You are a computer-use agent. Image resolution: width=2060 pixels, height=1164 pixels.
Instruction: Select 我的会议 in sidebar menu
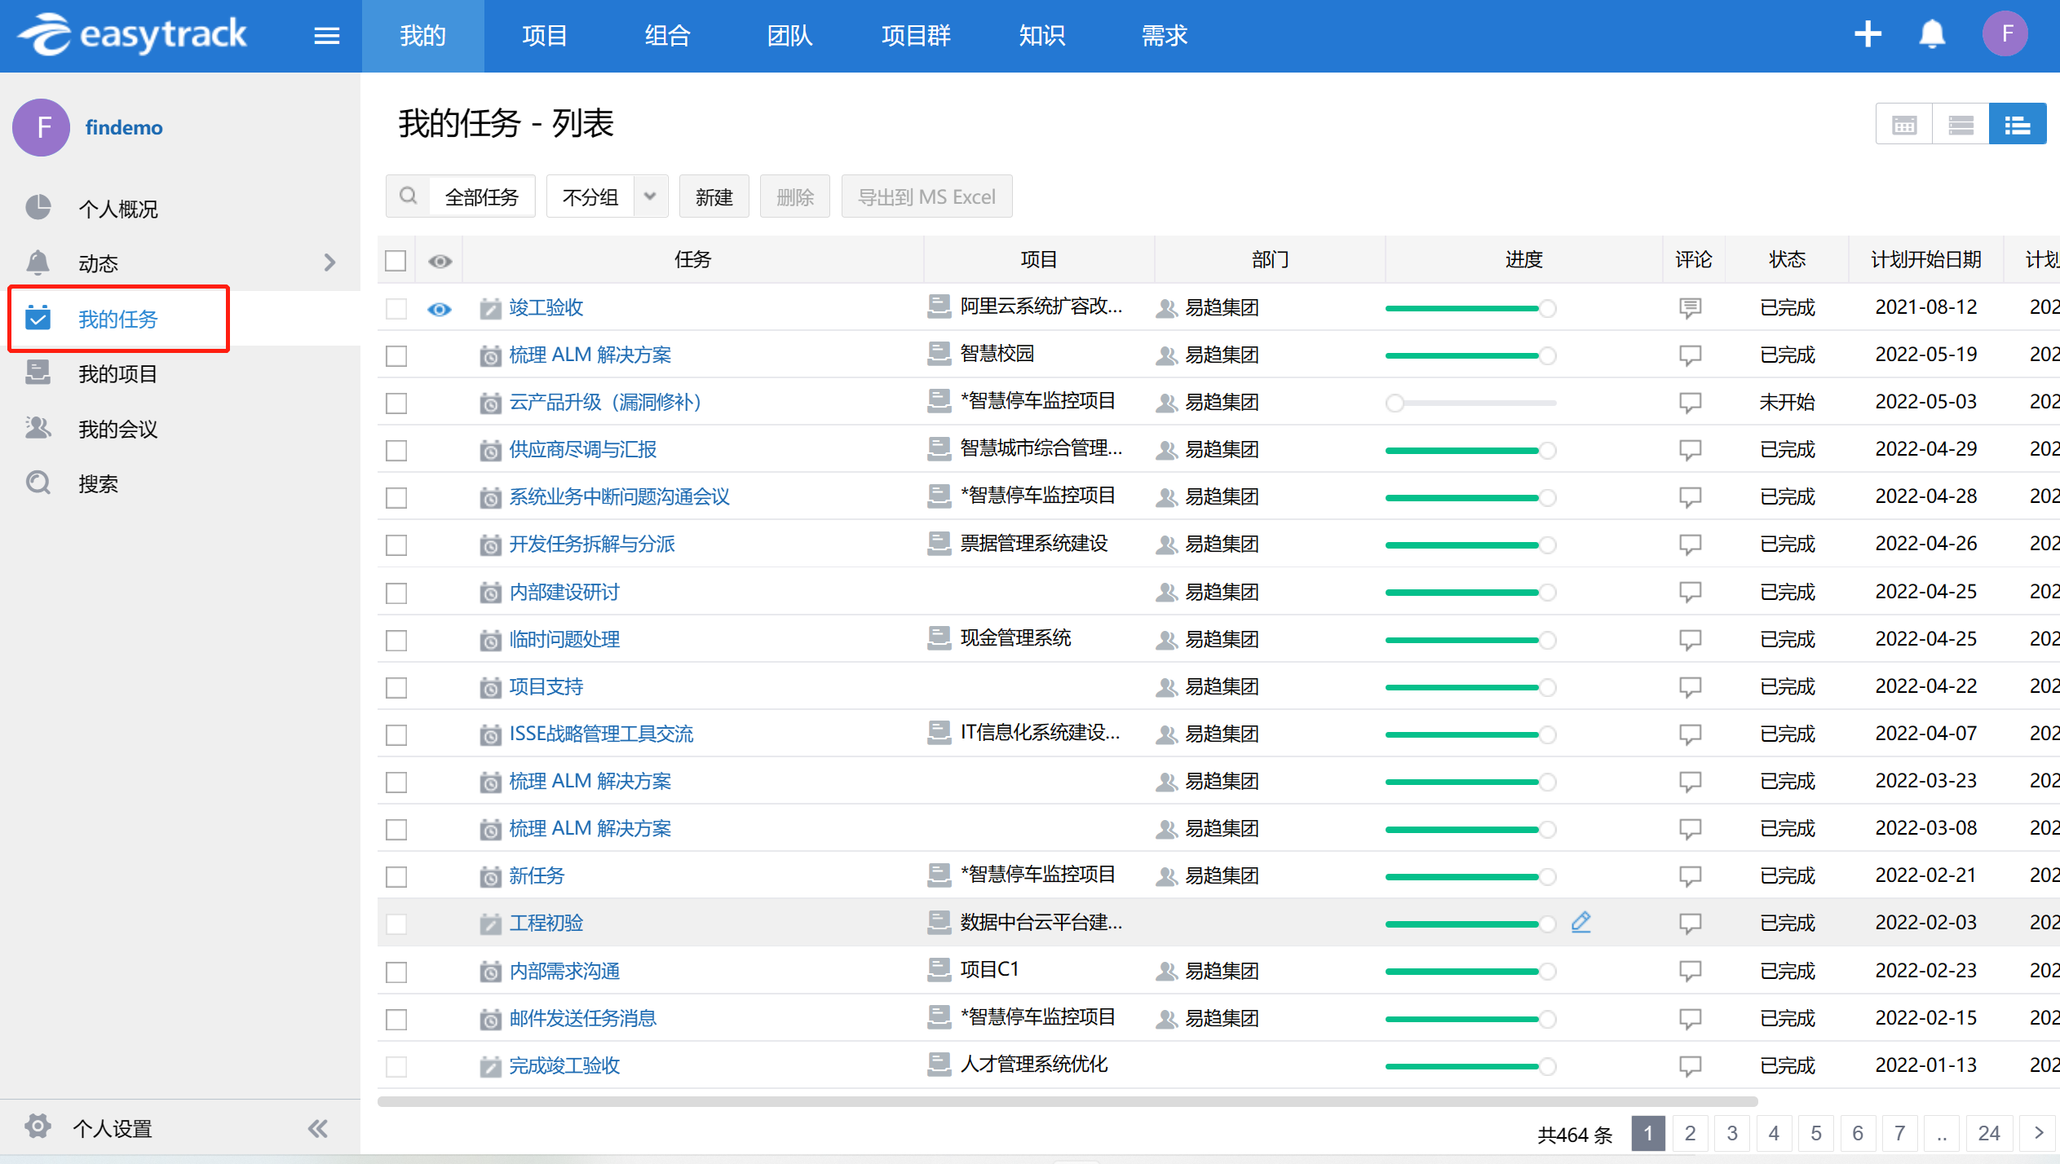117,430
